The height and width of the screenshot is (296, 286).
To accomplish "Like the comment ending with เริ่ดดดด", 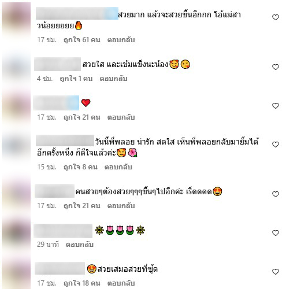I will (276, 194).
